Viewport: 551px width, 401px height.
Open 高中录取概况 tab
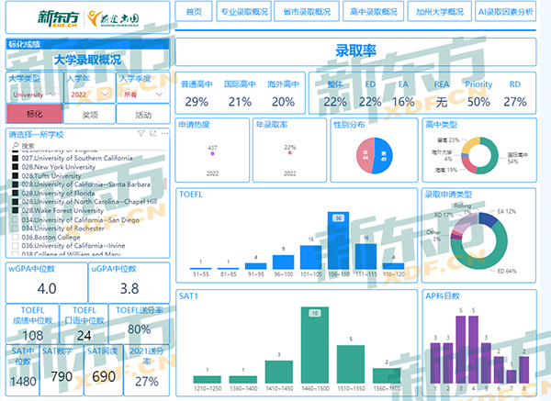pyautogui.click(x=373, y=12)
